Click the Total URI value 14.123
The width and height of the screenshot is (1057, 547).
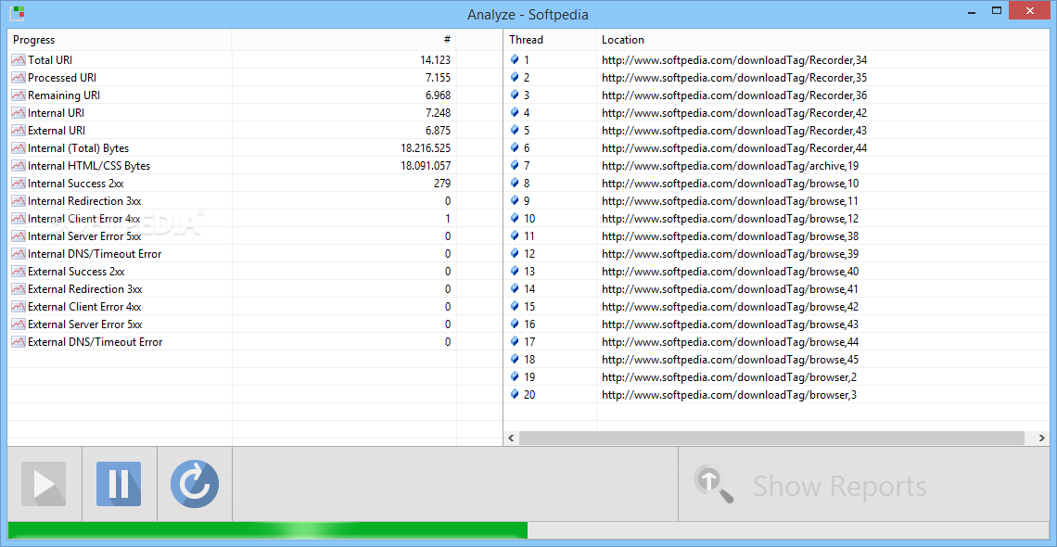[435, 60]
